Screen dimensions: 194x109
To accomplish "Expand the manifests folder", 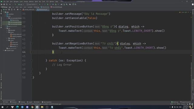I will [5, 14].
